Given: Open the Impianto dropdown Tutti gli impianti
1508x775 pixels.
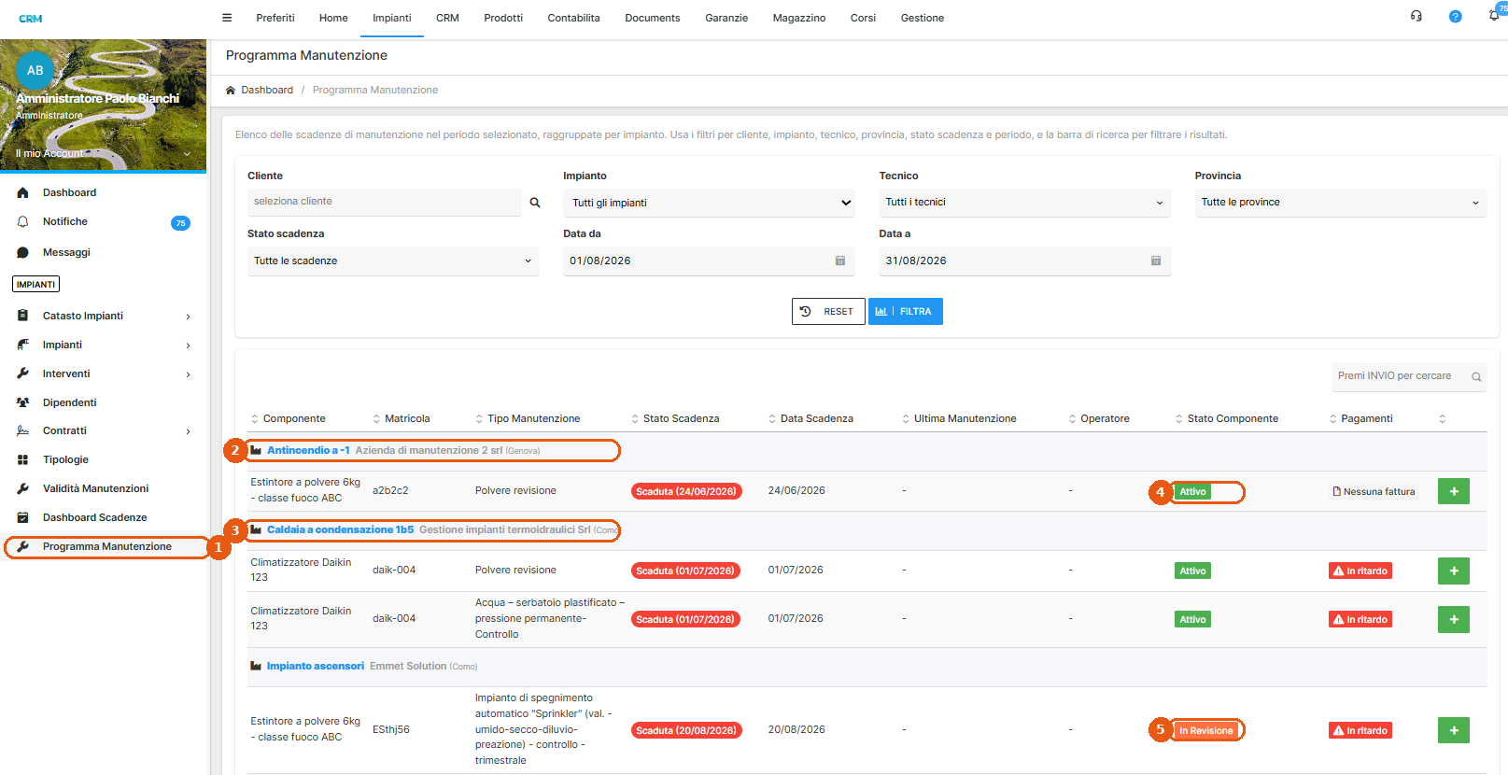Looking at the screenshot, I should click(x=709, y=203).
